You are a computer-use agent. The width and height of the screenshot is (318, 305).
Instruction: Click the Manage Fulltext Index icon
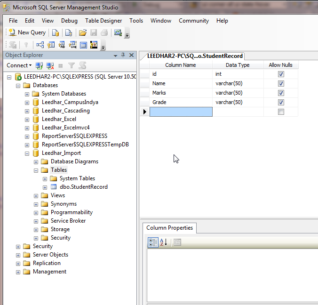(62, 45)
